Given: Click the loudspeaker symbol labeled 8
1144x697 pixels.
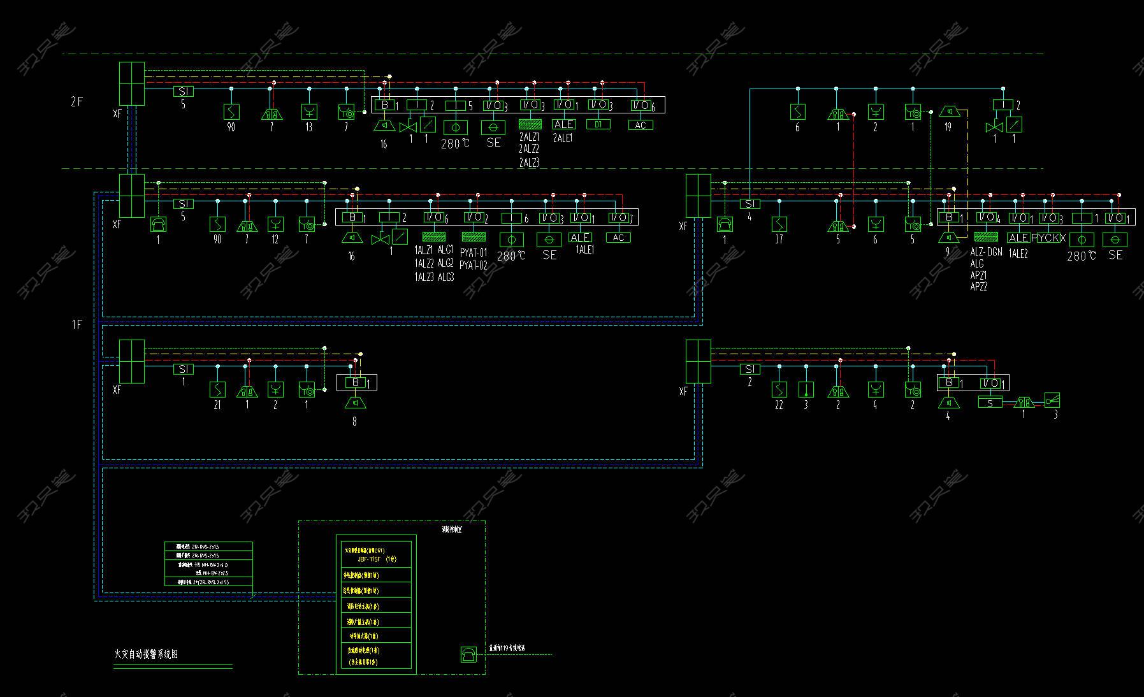Looking at the screenshot, I should (355, 403).
